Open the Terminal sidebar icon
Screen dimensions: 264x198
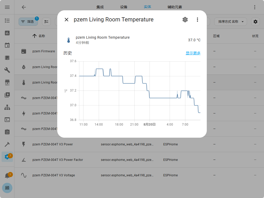pyautogui.click(x=7, y=120)
